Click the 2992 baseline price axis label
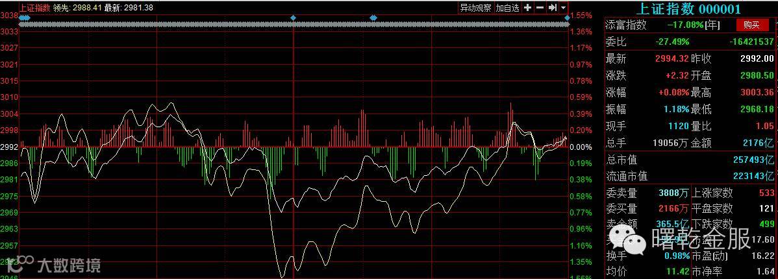 point(9,147)
